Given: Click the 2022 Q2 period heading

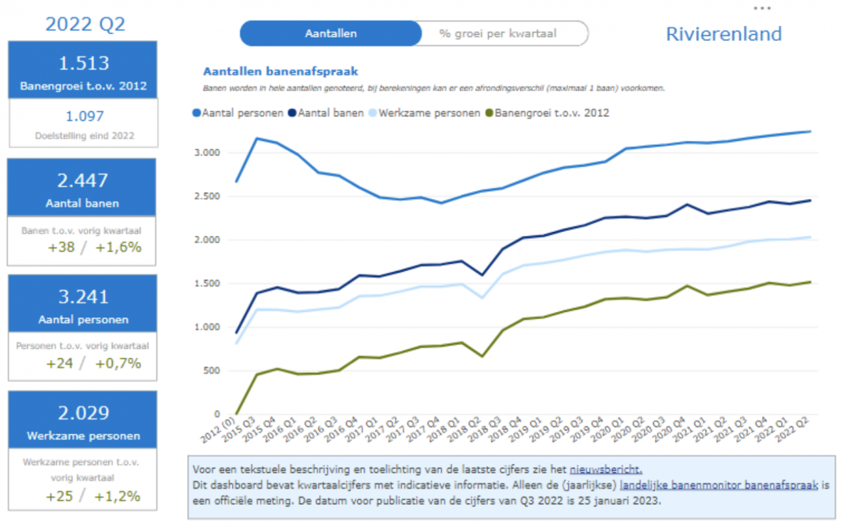Looking at the screenshot, I should pyautogui.click(x=85, y=24).
